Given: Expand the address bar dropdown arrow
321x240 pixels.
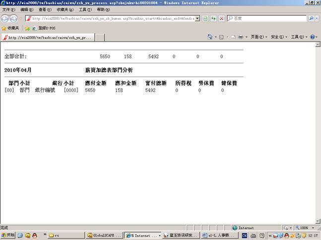Looking at the screenshot, I should point(197,18).
